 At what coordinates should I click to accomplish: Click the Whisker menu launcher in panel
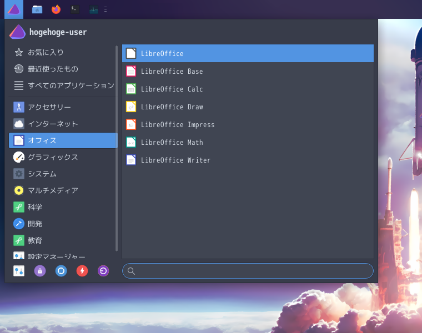tap(14, 9)
